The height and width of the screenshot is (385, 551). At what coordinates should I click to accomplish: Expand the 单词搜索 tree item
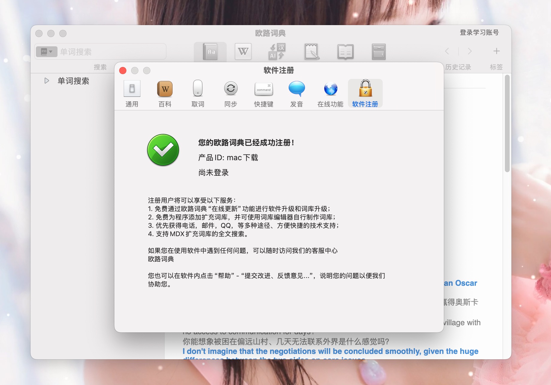coord(47,81)
